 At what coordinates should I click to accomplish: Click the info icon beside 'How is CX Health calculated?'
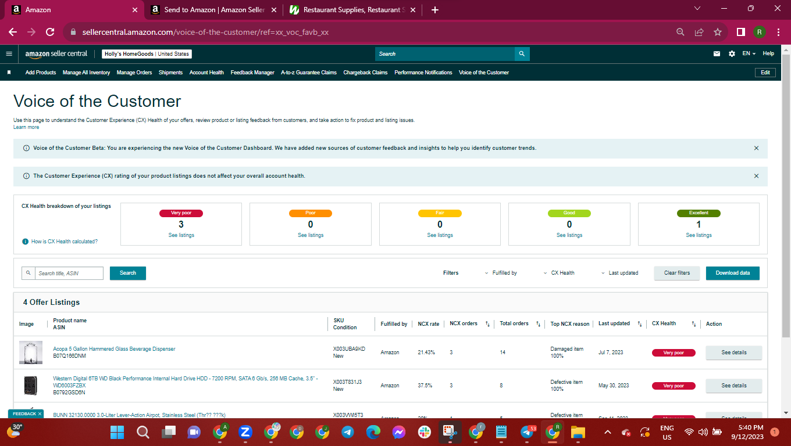point(25,242)
